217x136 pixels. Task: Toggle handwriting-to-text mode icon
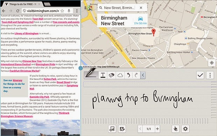tap(122, 129)
